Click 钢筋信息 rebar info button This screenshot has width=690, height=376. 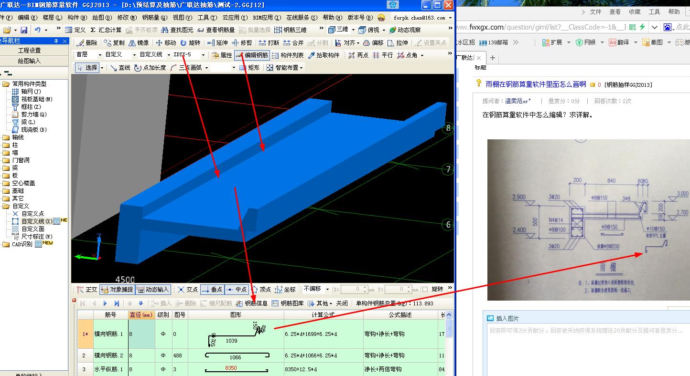pos(251,303)
